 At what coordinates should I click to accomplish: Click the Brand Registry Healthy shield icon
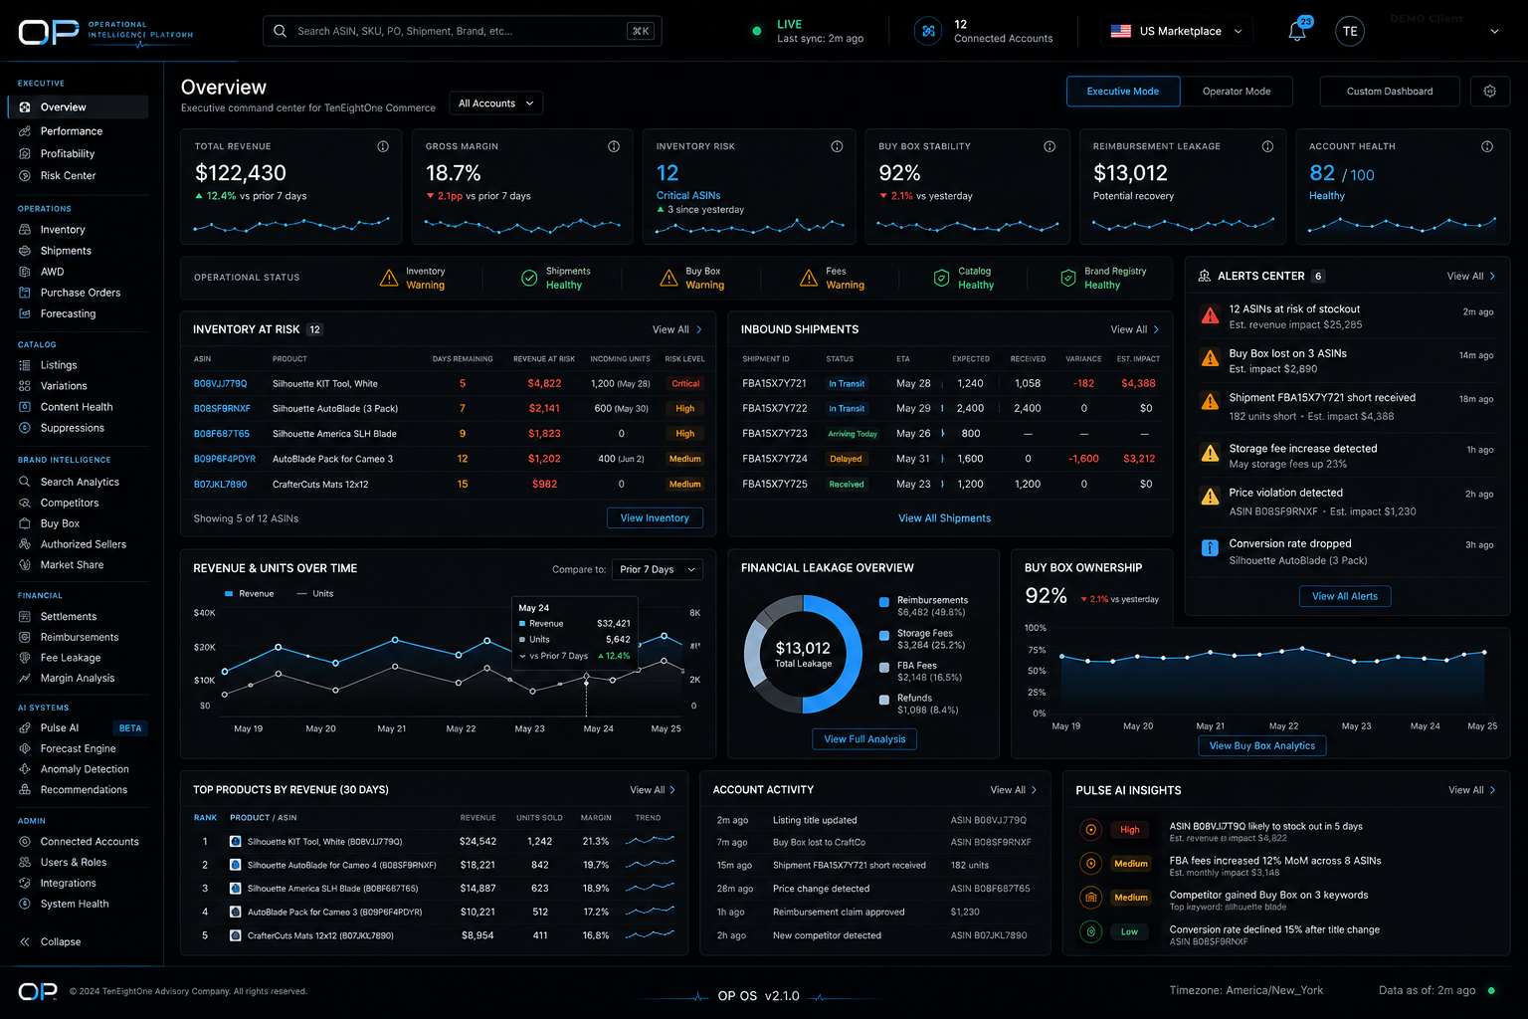pyautogui.click(x=1067, y=278)
